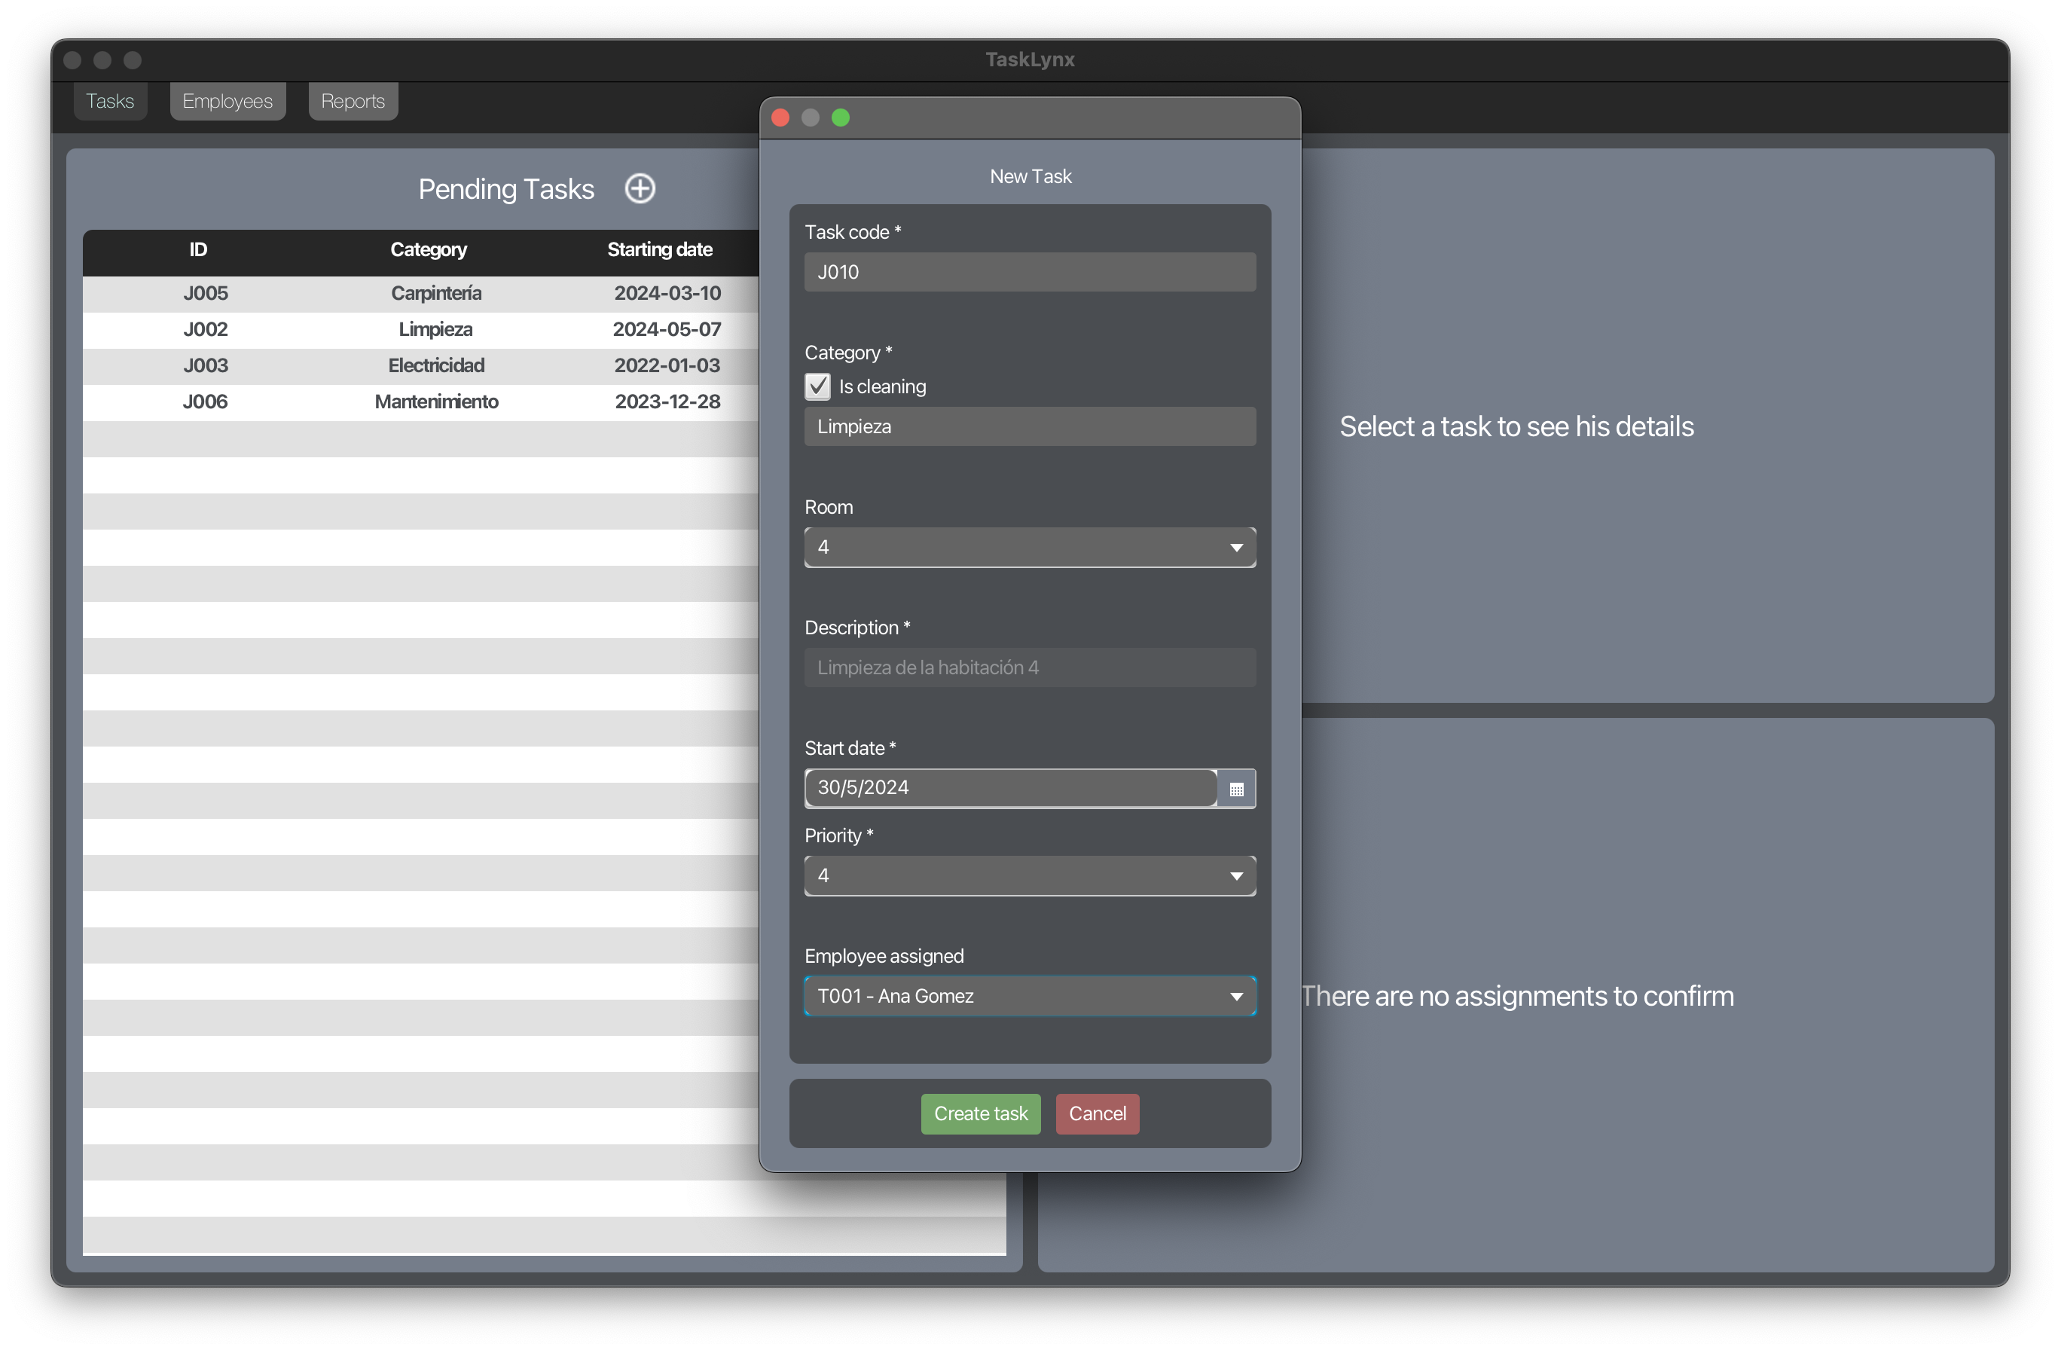Select the J003 task ID cell

coord(205,365)
